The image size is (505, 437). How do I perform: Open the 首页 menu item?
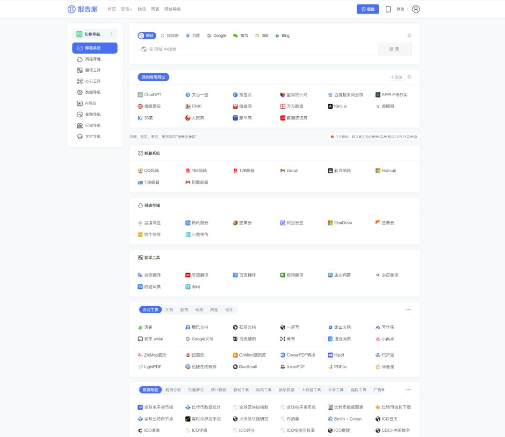112,9
